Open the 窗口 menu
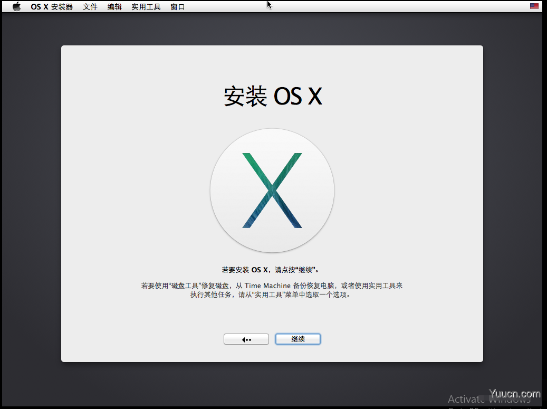Viewport: 547px width, 409px height. click(x=178, y=7)
